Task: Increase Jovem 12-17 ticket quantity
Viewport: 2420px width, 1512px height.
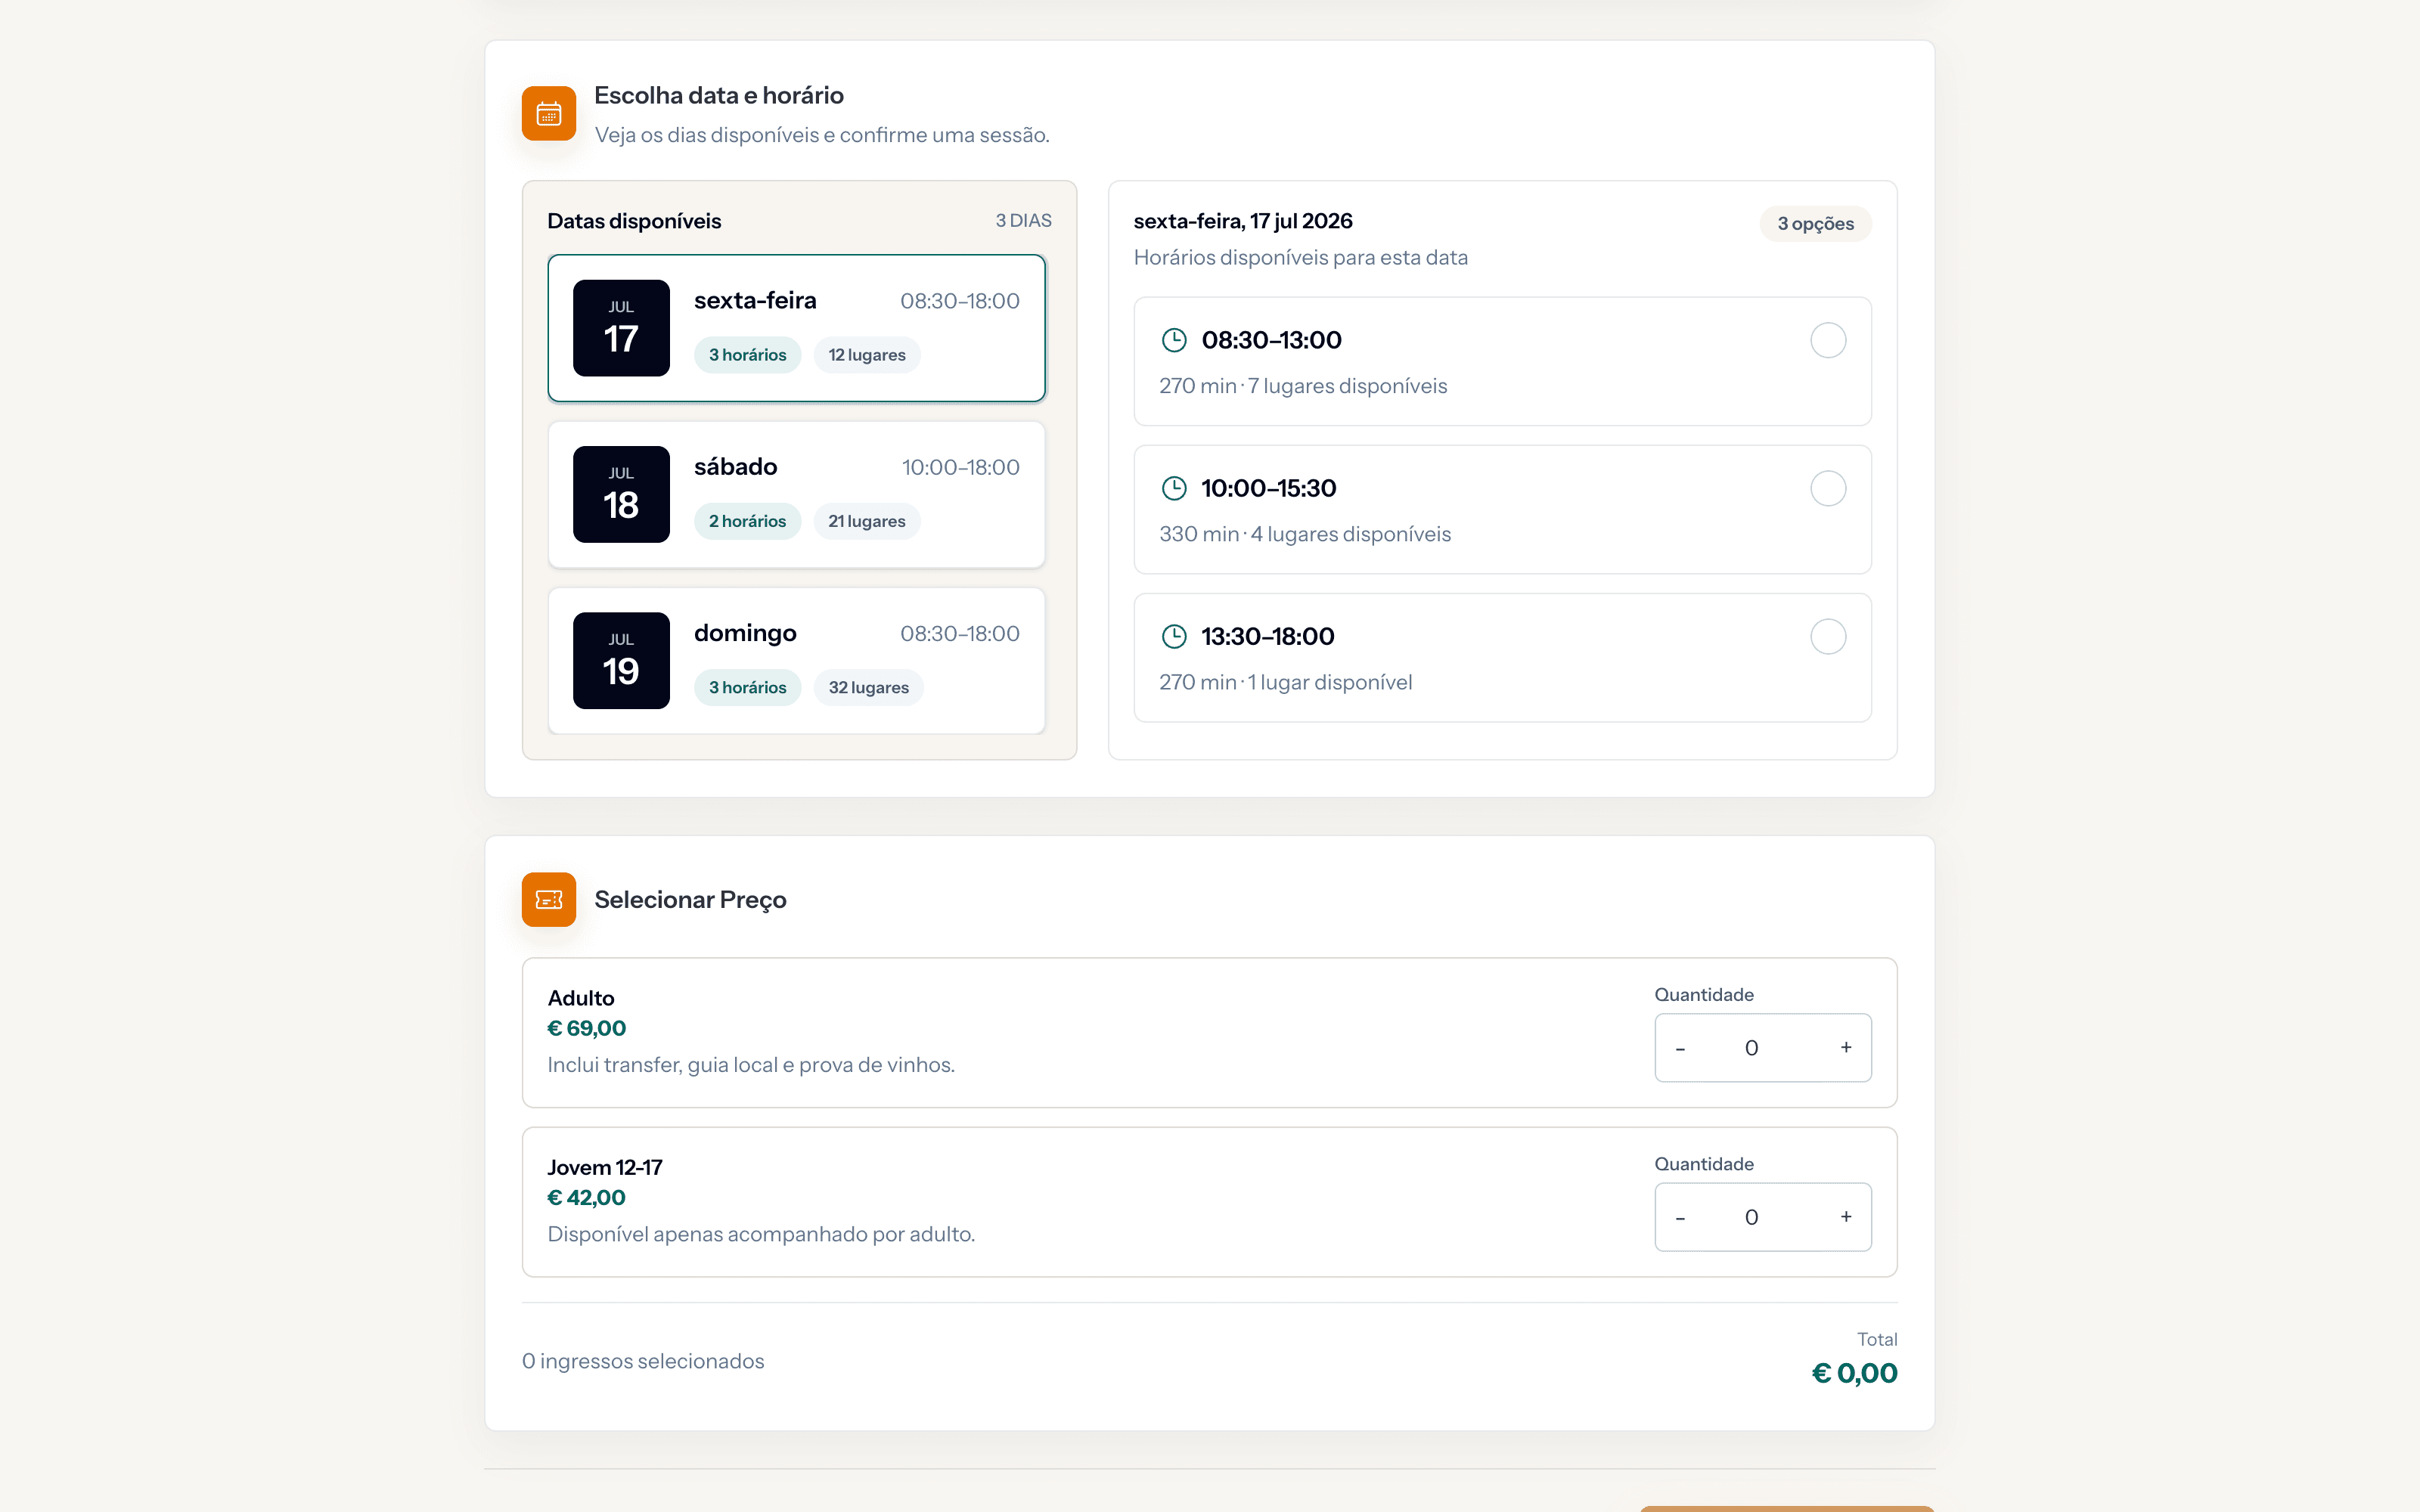Action: [1846, 1216]
